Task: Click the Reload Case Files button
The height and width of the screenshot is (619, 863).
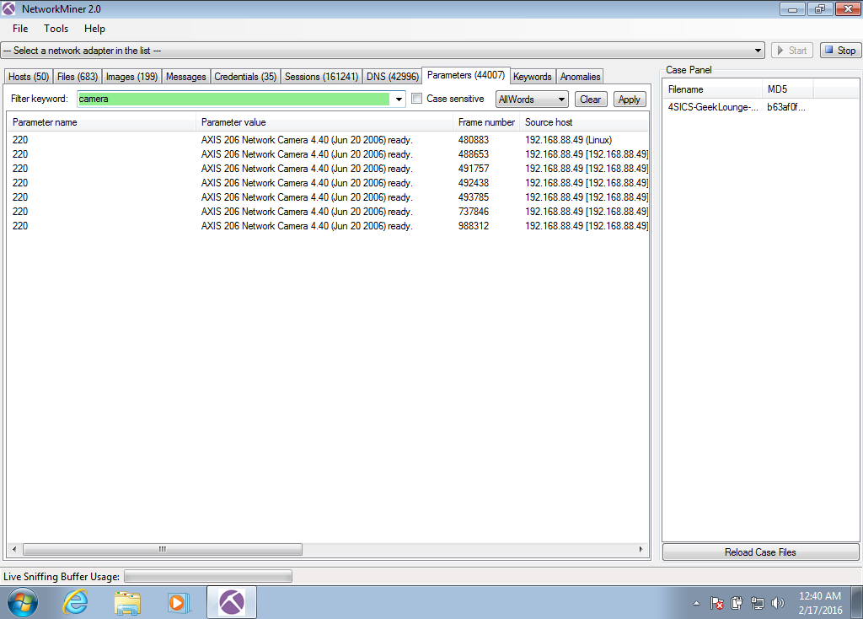Action: (x=760, y=552)
